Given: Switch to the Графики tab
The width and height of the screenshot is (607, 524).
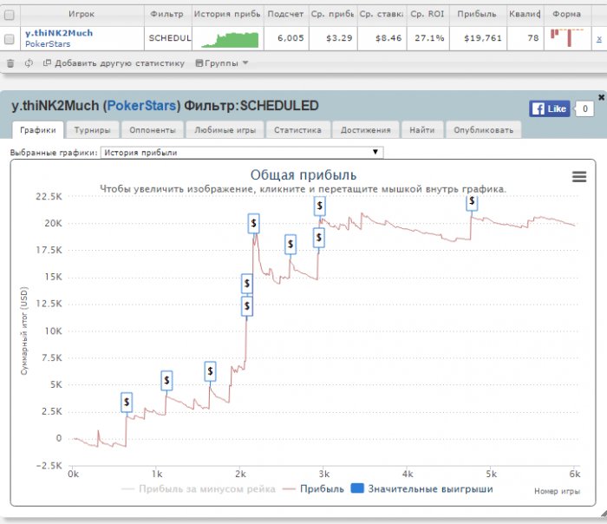Looking at the screenshot, I should [38, 130].
